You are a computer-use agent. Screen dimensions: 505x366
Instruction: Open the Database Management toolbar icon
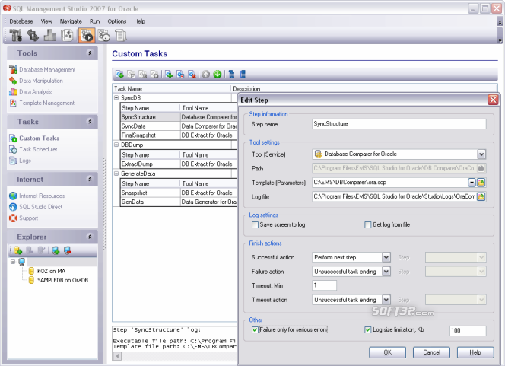pyautogui.click(x=15, y=36)
